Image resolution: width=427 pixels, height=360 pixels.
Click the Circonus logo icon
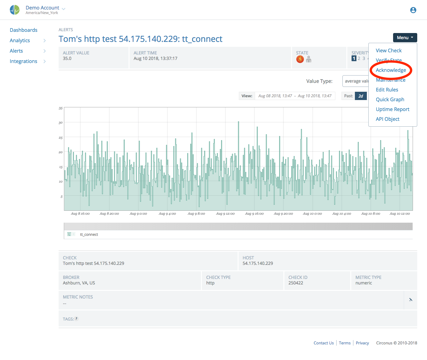14,10
